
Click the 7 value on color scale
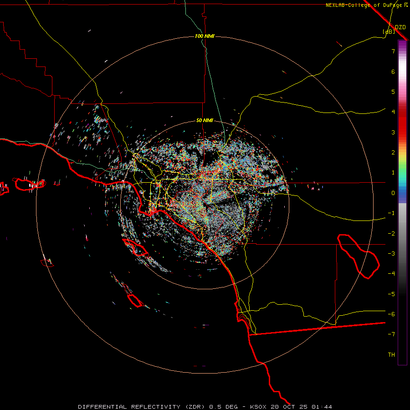pyautogui.click(x=393, y=51)
